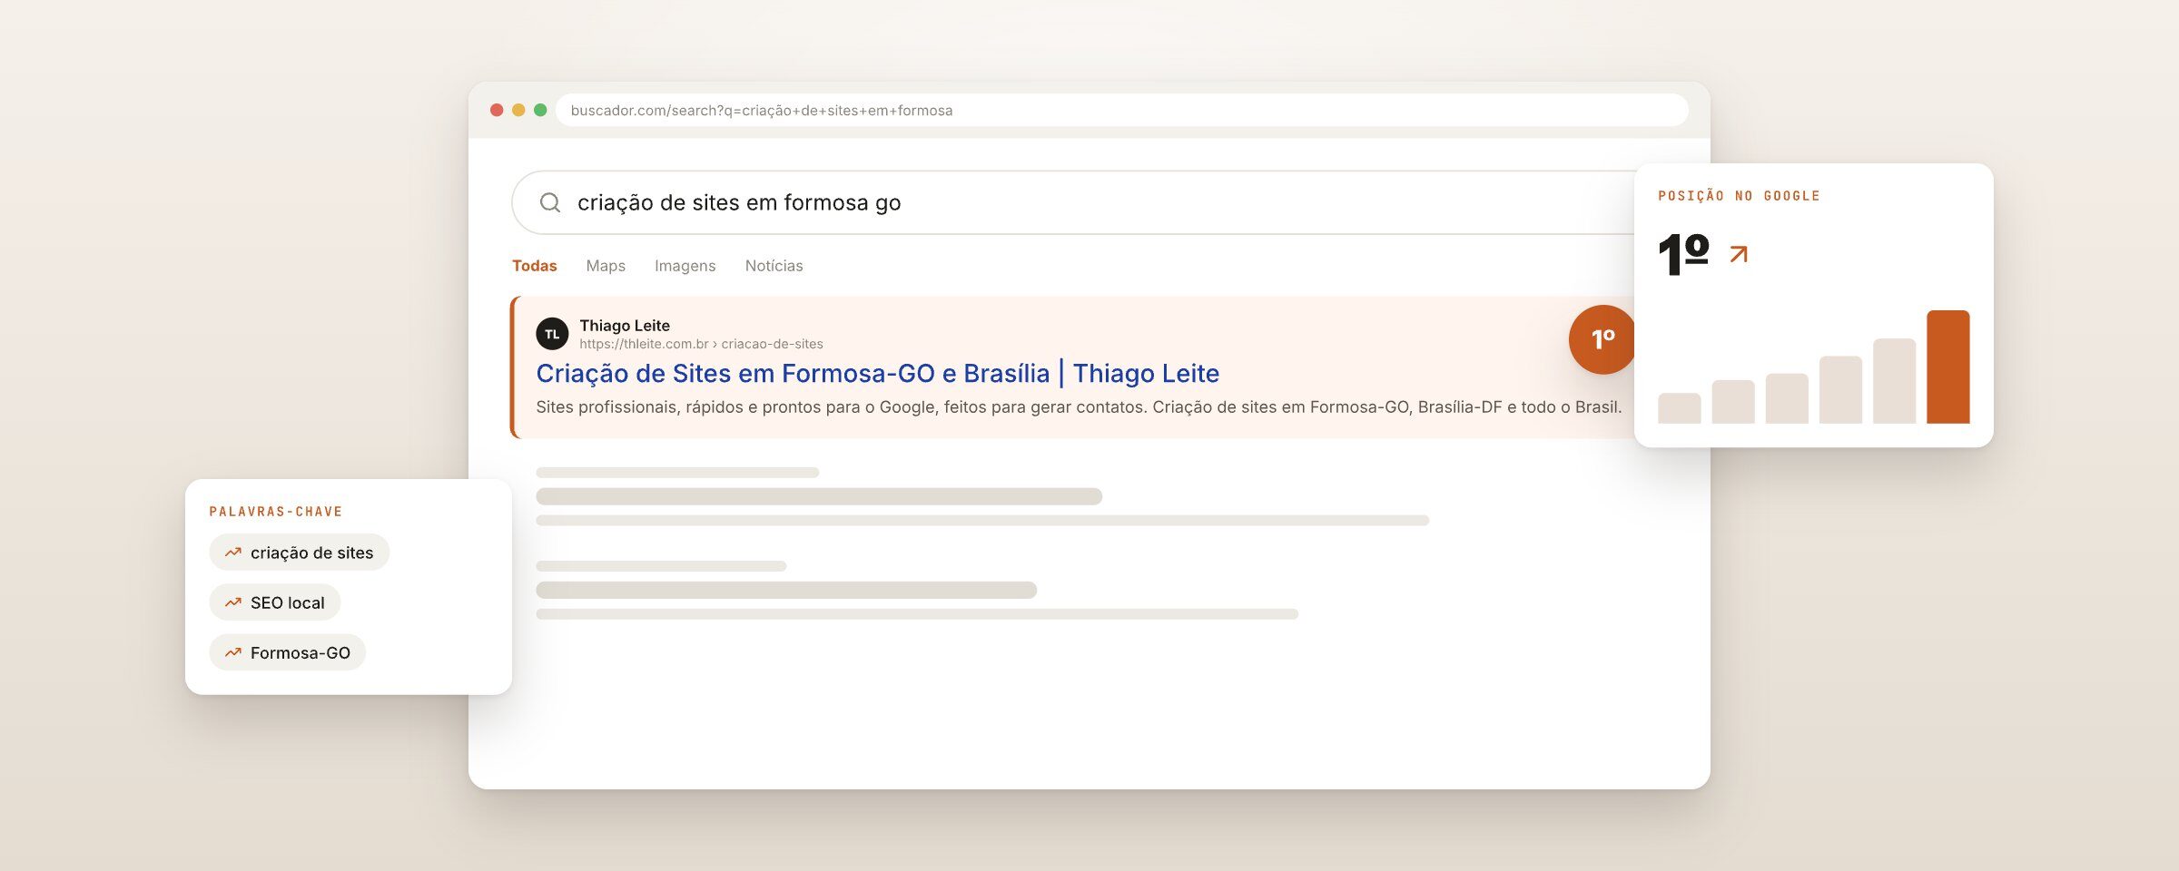Click trend icon in Formosa-GO chip

[233, 652]
